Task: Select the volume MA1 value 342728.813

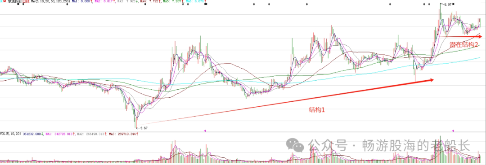Action: (63, 134)
